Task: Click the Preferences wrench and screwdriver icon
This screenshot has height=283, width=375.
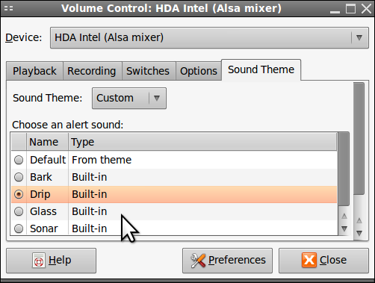Action: tap(198, 261)
